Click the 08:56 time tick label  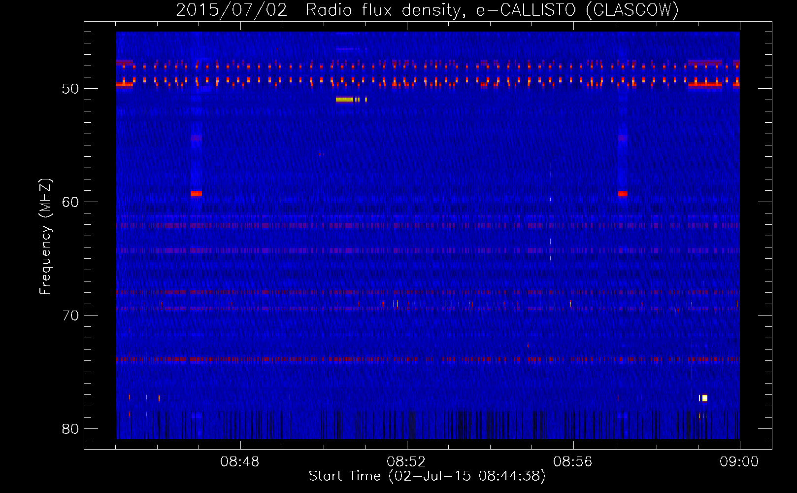573,462
